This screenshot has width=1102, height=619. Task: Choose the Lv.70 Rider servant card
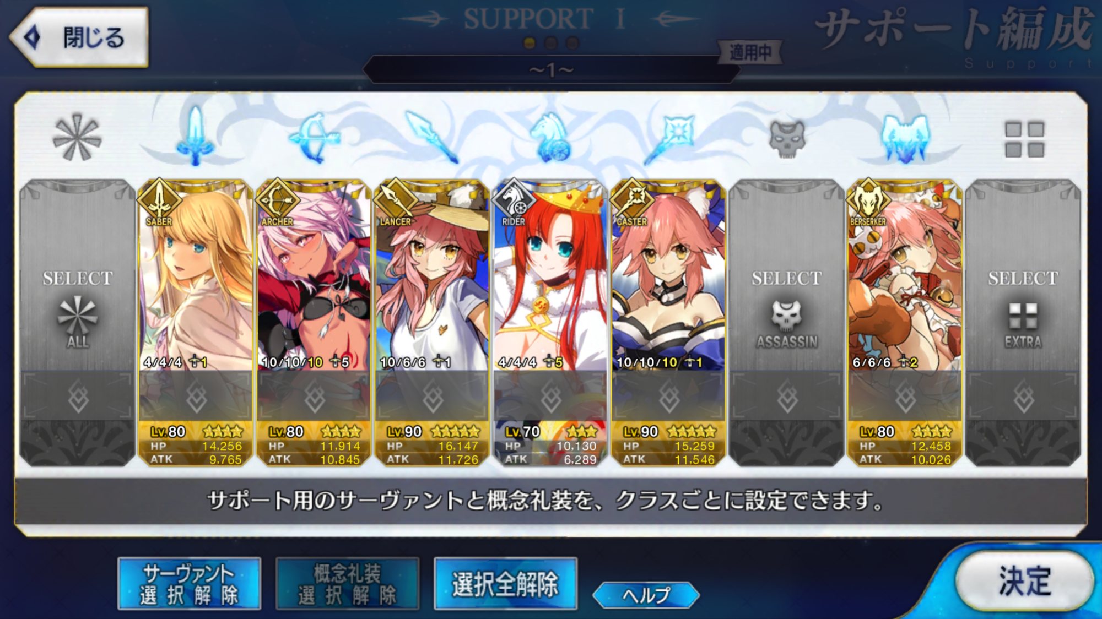[550, 322]
